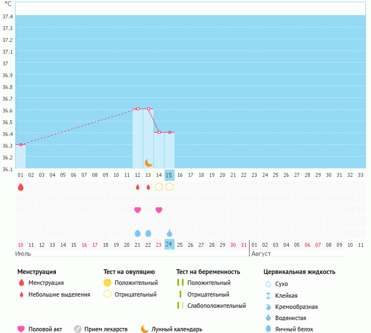The height and width of the screenshot is (333, 371).
Task: Click the negative ovulation circle on day 15
Action: point(170,187)
